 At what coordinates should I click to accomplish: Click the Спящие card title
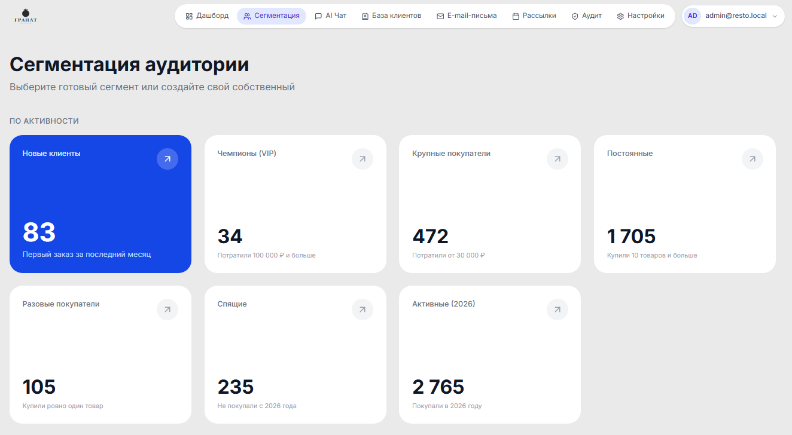tap(232, 304)
